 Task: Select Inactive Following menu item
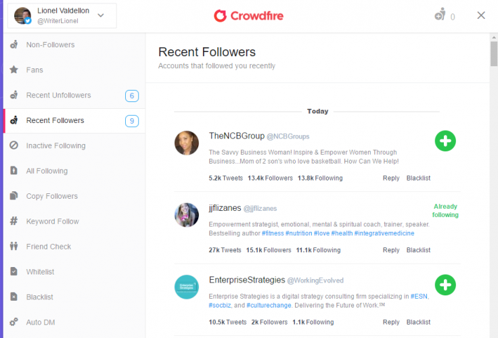click(x=74, y=145)
